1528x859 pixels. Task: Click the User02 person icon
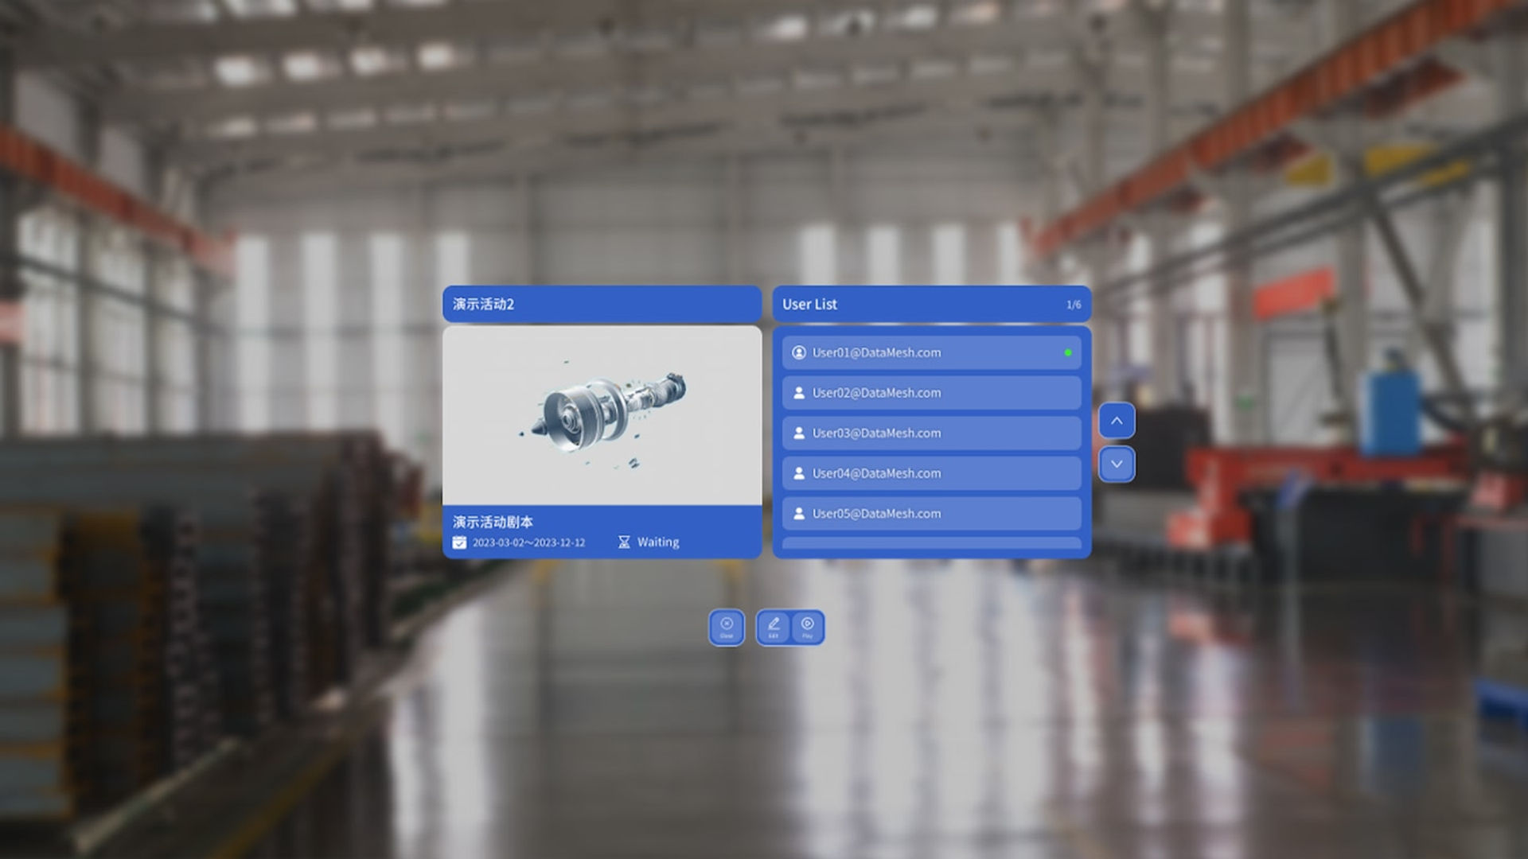click(799, 393)
